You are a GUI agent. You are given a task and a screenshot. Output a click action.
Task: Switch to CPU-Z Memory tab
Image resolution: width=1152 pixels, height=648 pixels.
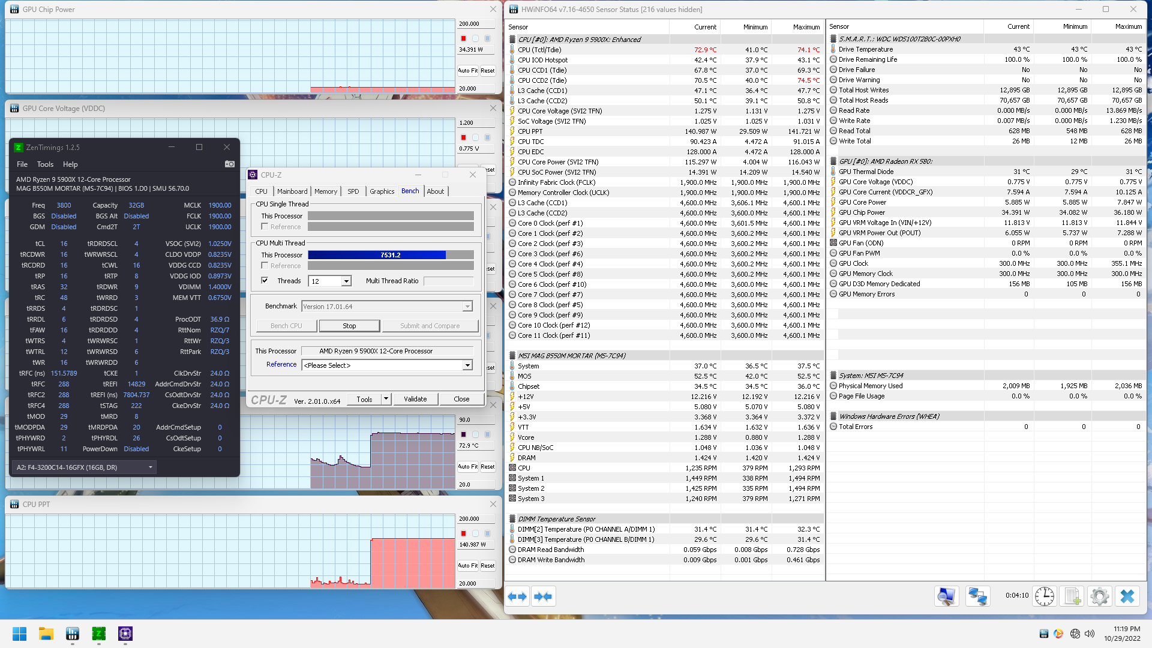pos(325,191)
